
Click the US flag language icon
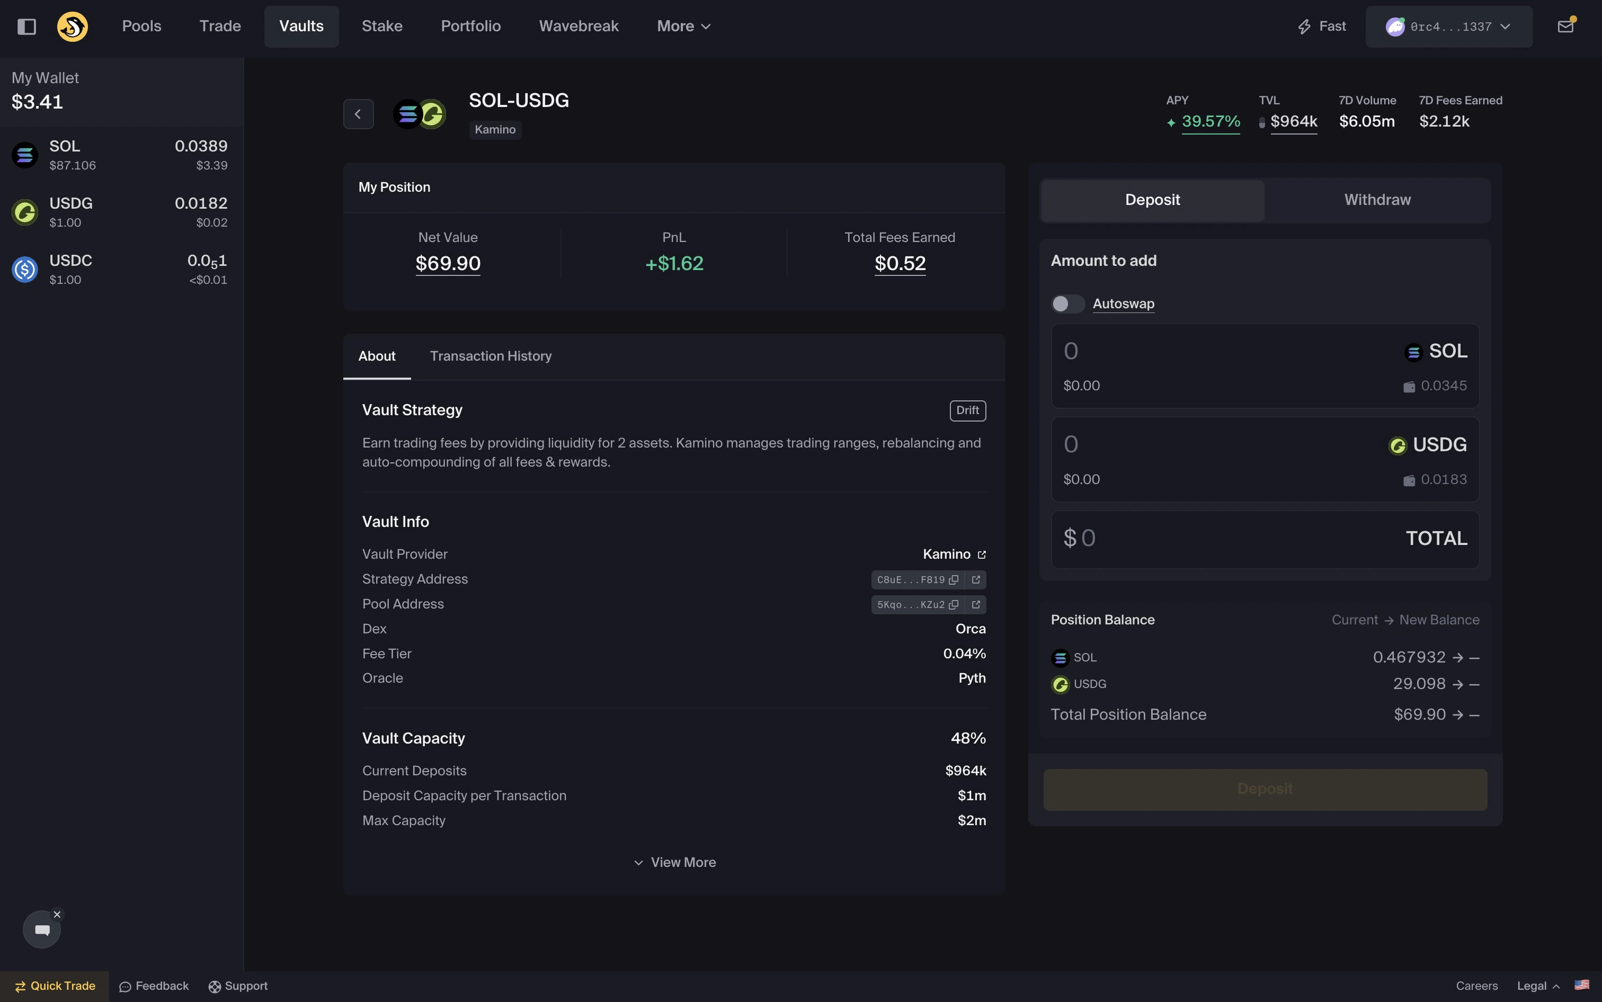click(x=1581, y=986)
